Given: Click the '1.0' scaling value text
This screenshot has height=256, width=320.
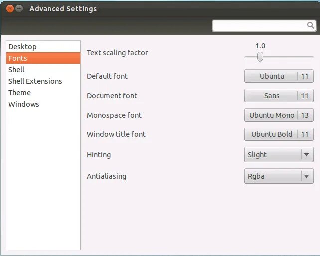Looking at the screenshot, I should tap(260, 46).
